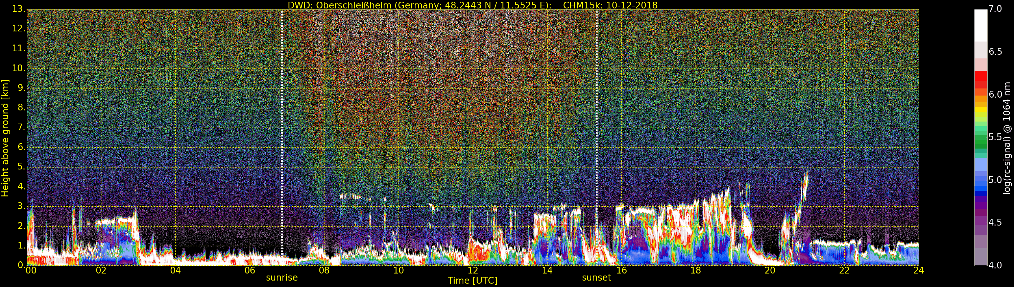This screenshot has width=1014, height=287.
Task: Pick the white top band of the colorbar
Action: click(x=981, y=26)
